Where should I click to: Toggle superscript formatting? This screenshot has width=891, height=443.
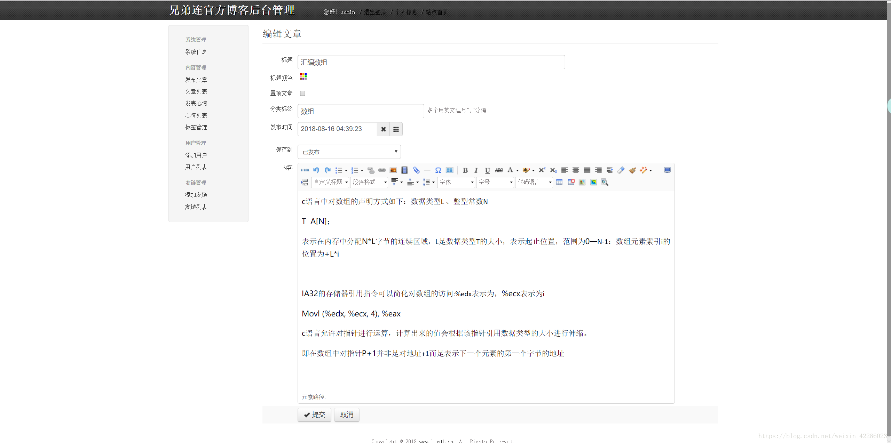542,170
